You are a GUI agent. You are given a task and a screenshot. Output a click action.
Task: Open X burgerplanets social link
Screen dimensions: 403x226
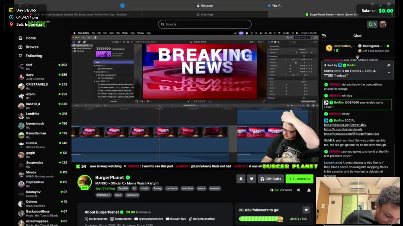coord(96,219)
